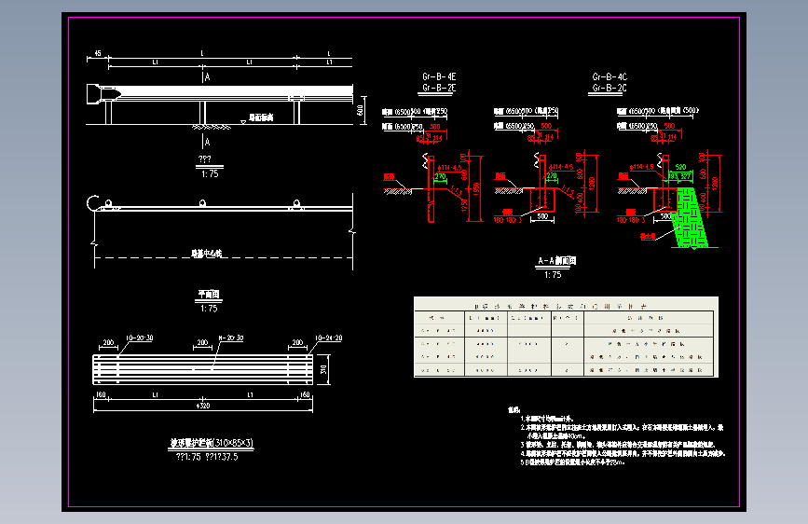Click the white 600 dimension beside elevation view
The height and width of the screenshot is (524, 808).
[x=360, y=110]
